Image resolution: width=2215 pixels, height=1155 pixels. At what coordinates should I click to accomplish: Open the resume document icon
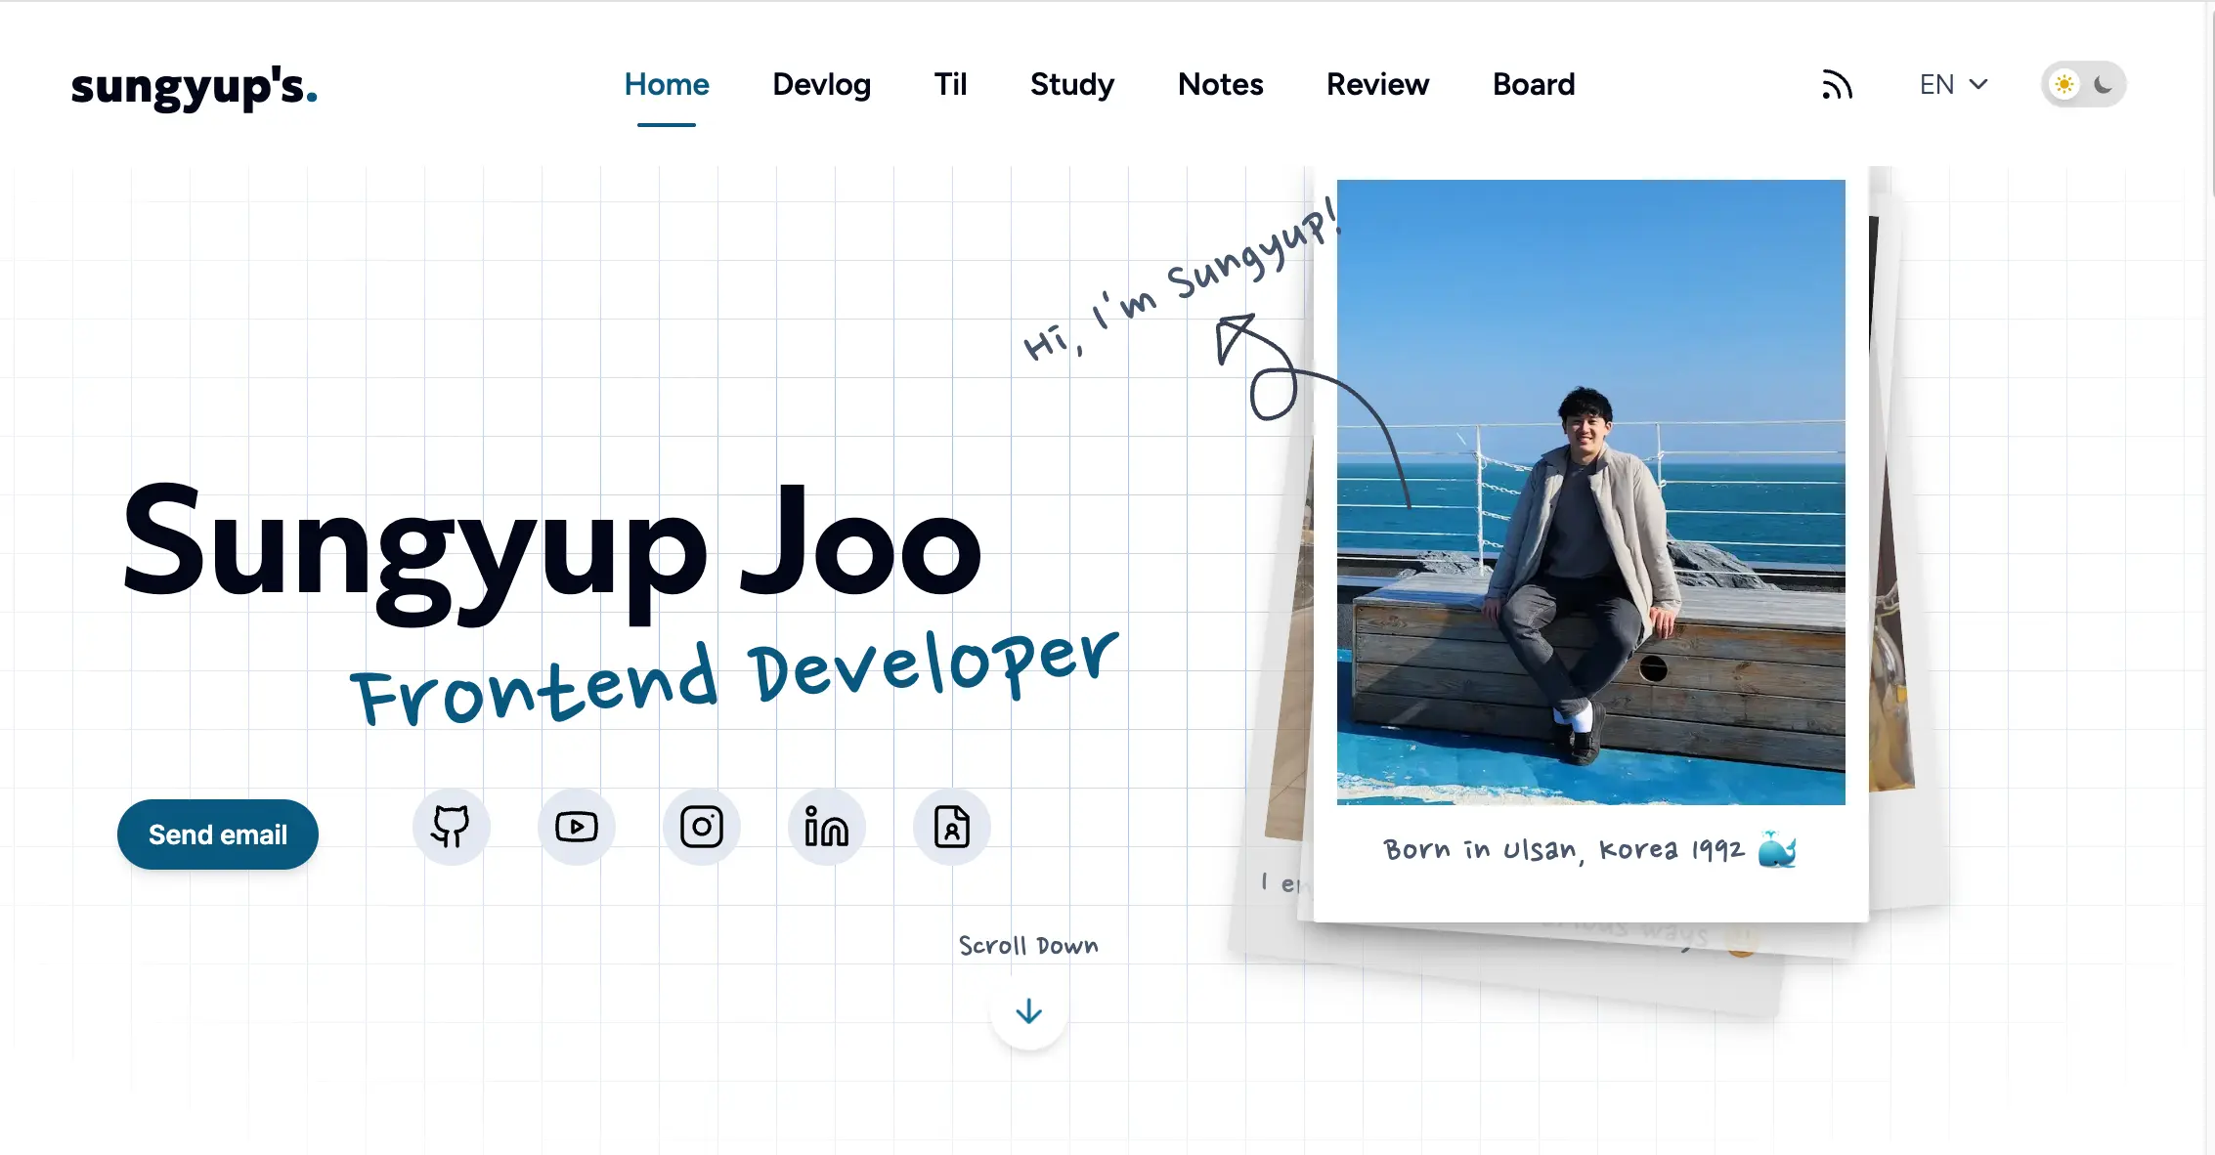point(952,828)
